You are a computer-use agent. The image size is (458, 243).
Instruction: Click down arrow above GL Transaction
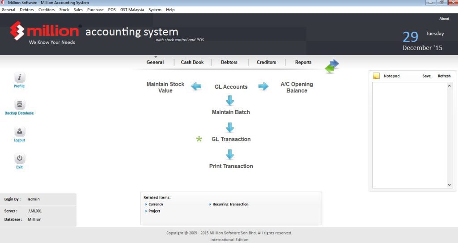click(230, 128)
